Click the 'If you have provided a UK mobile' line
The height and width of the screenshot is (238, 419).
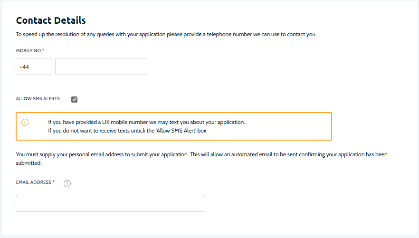coord(146,122)
